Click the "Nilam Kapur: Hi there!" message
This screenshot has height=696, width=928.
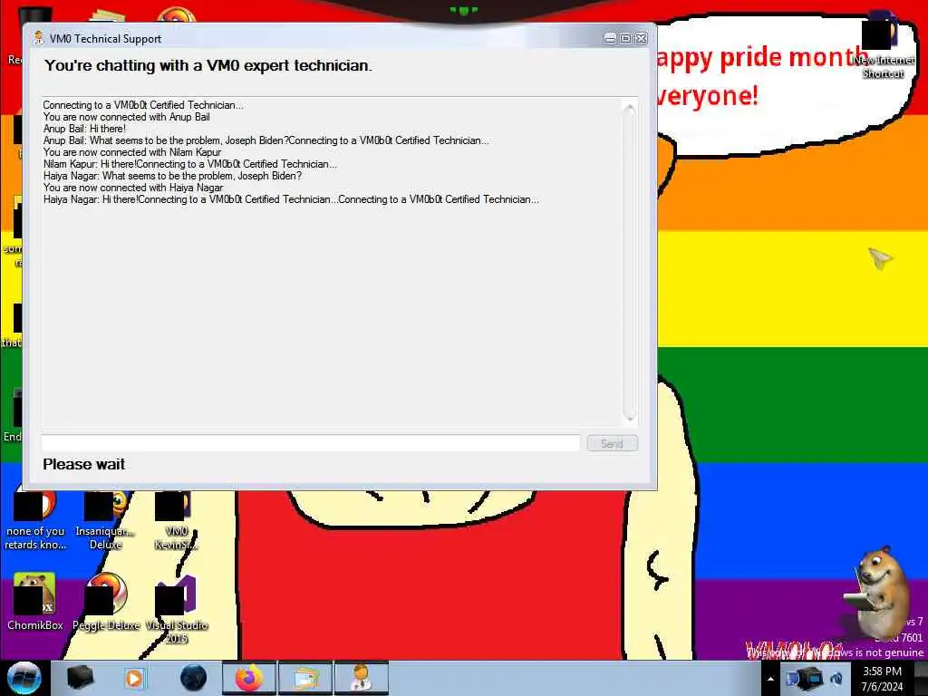click(90, 164)
